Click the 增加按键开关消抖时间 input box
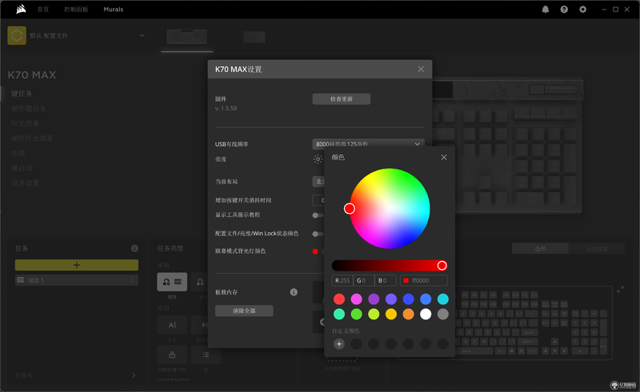The width and height of the screenshot is (640, 392). point(318,200)
